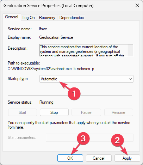Click inside the Description text box
The width and height of the screenshot is (143, 165).
83,50
